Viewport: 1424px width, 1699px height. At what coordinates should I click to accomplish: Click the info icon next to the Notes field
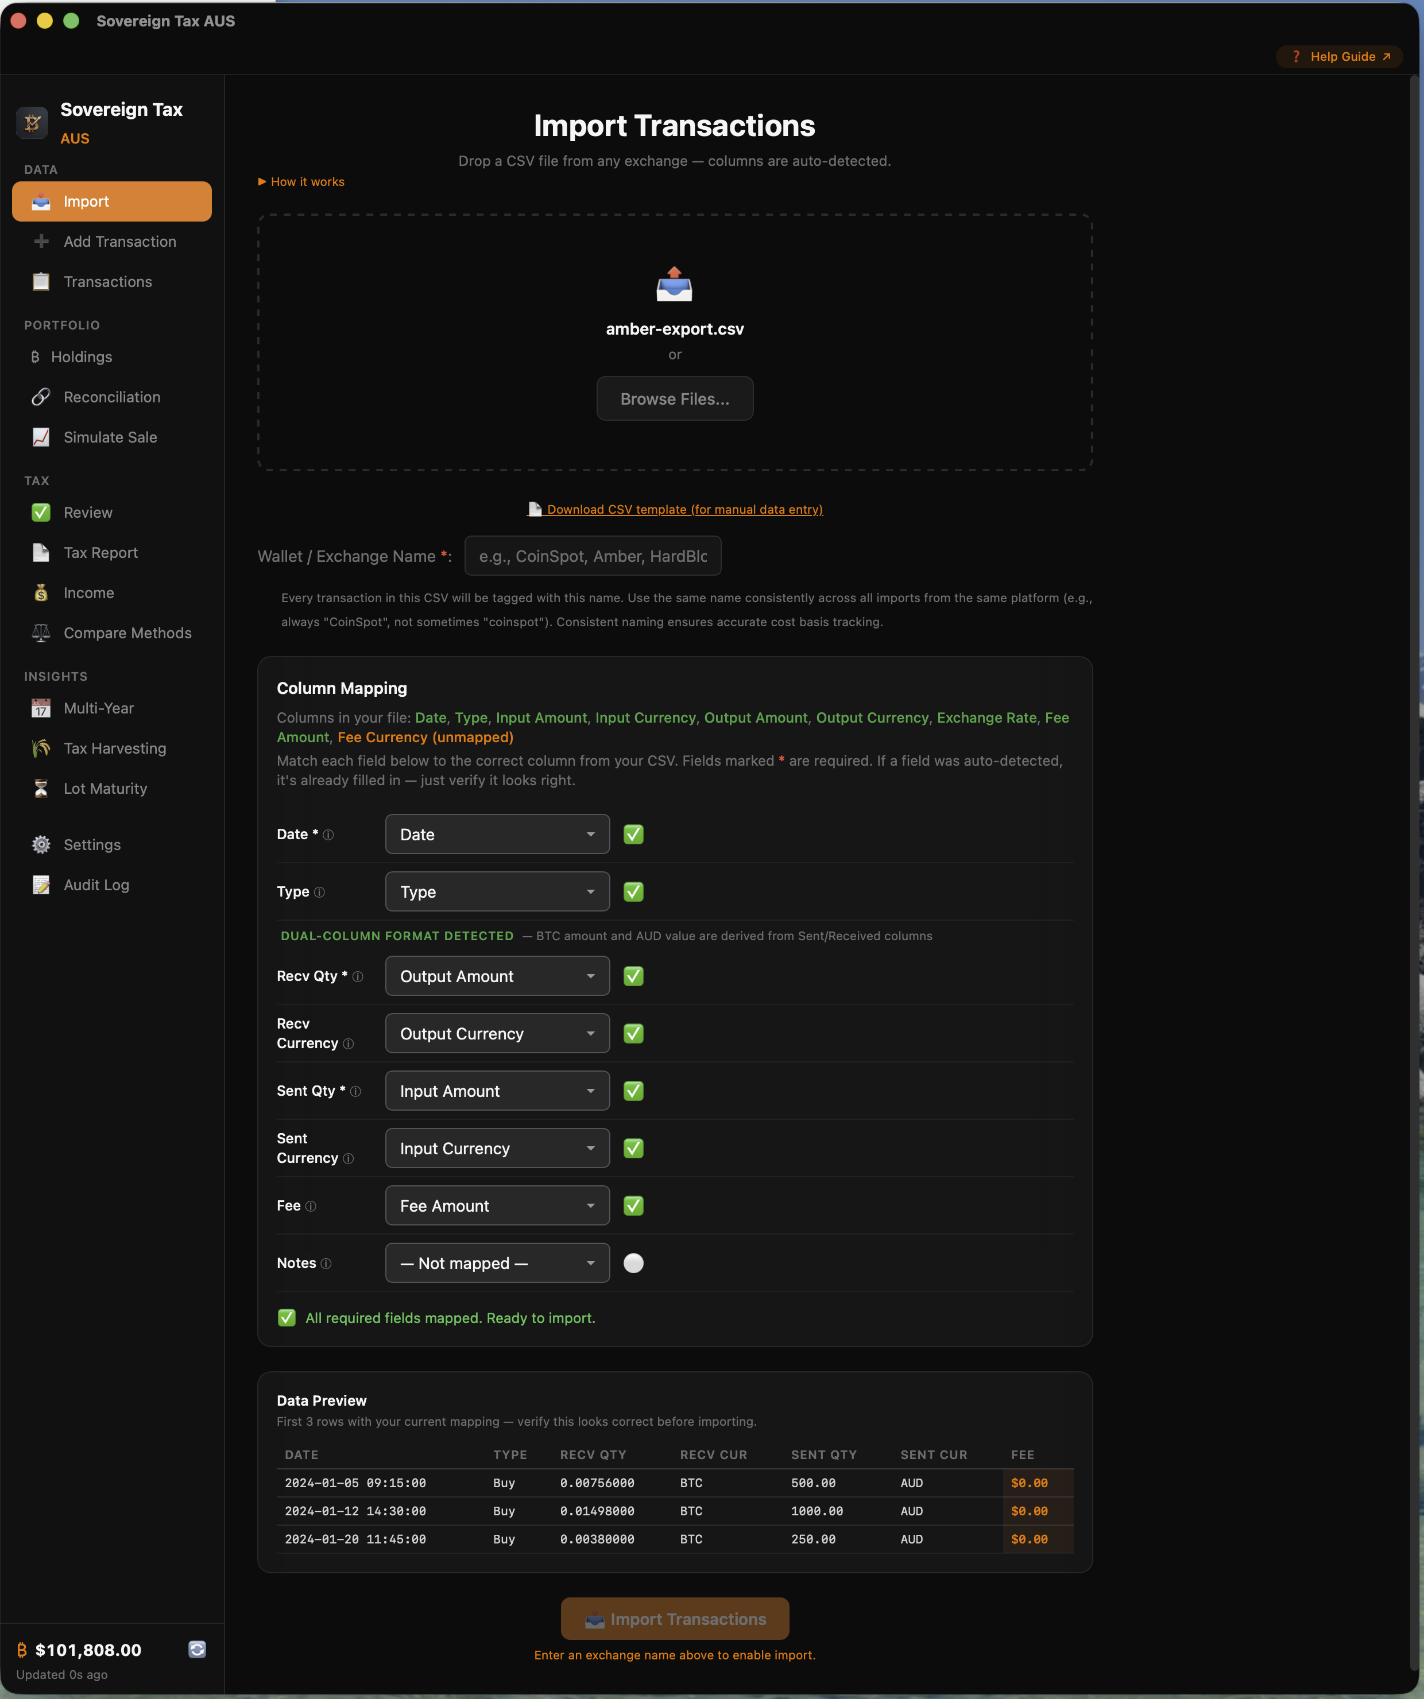pos(326,1264)
